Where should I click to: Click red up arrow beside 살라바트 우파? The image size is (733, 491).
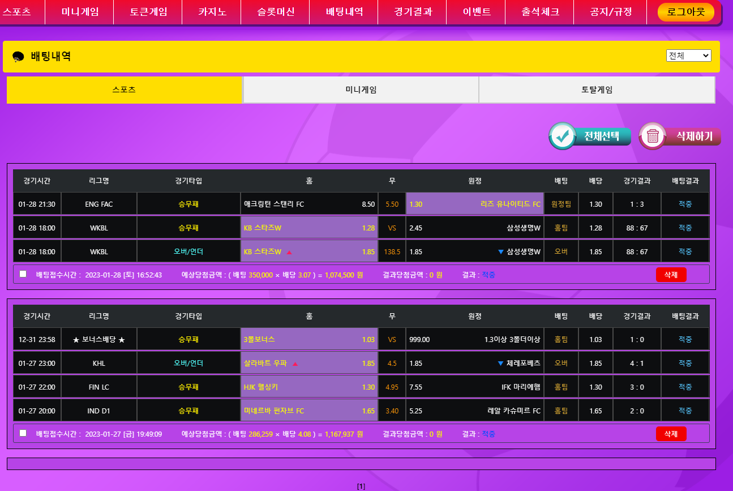295,364
